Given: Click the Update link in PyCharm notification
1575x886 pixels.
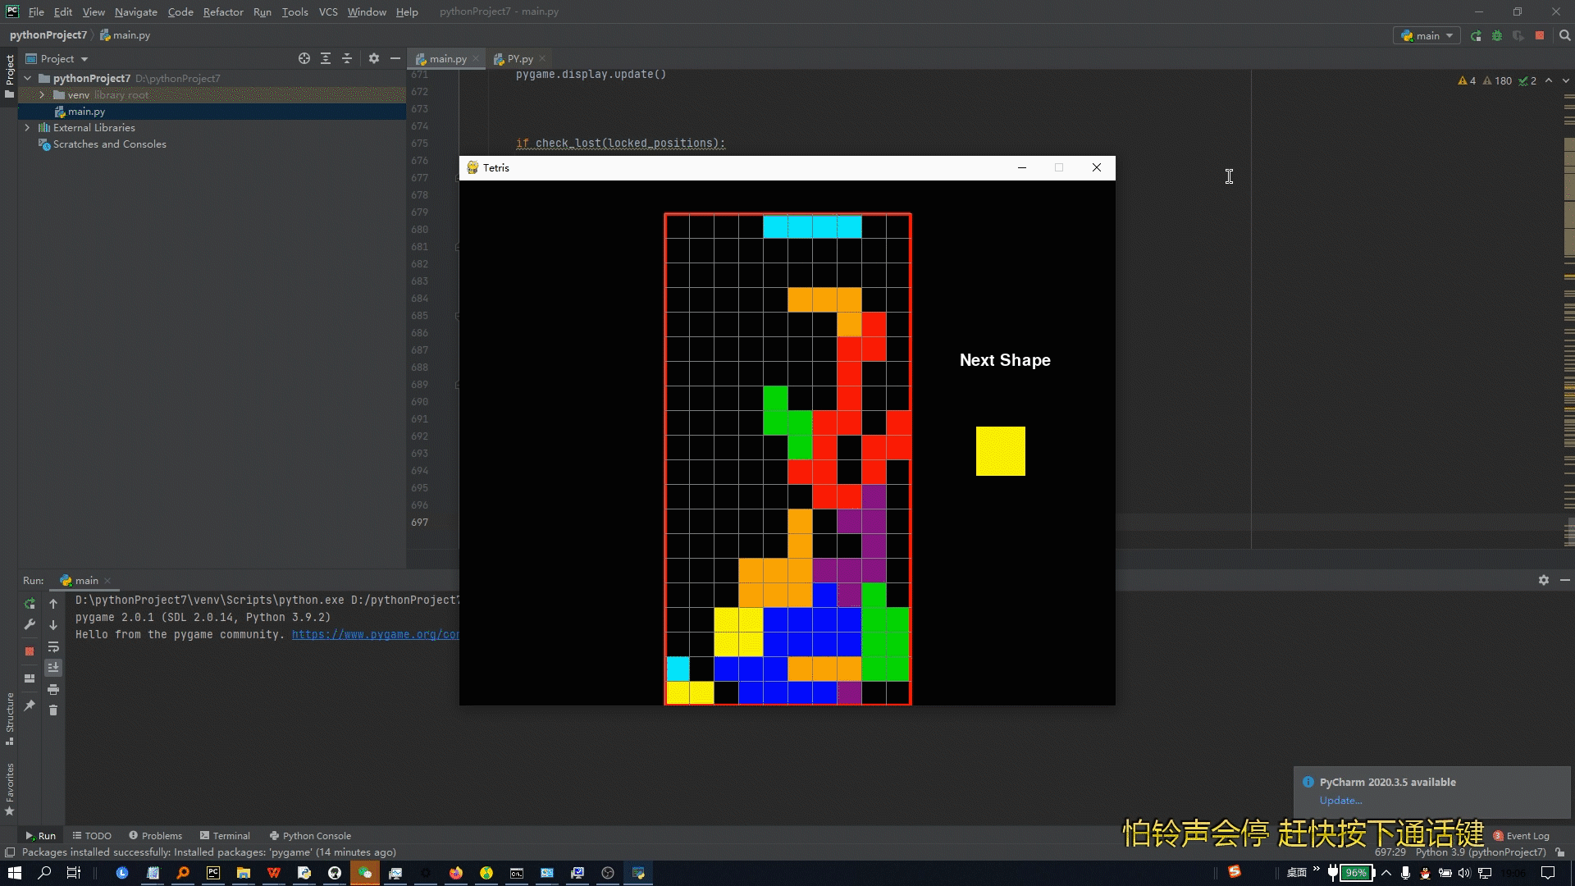Looking at the screenshot, I should coord(1340,801).
